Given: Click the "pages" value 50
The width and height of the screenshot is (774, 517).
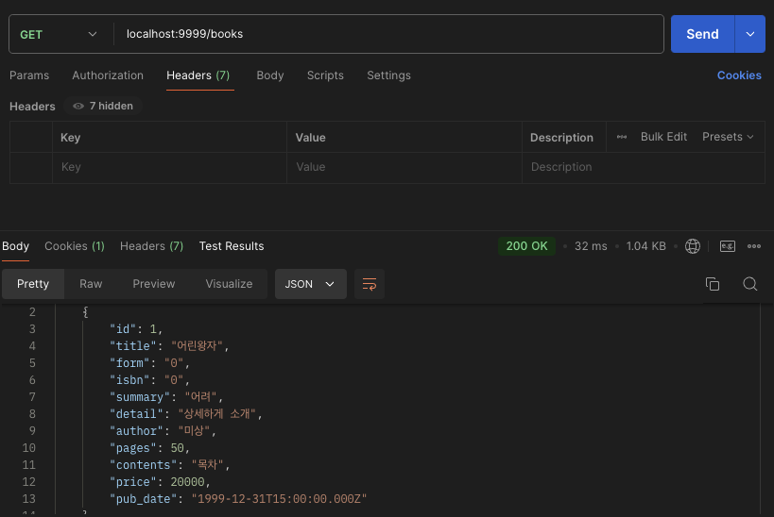Looking at the screenshot, I should click(x=178, y=448).
